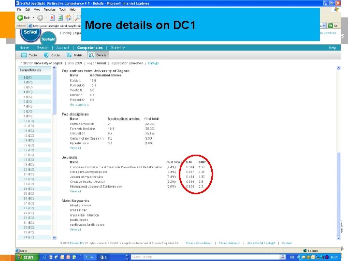Click the competencies list scroll-down arrow
Viewport: 348px width, 261px height.
click(54, 237)
